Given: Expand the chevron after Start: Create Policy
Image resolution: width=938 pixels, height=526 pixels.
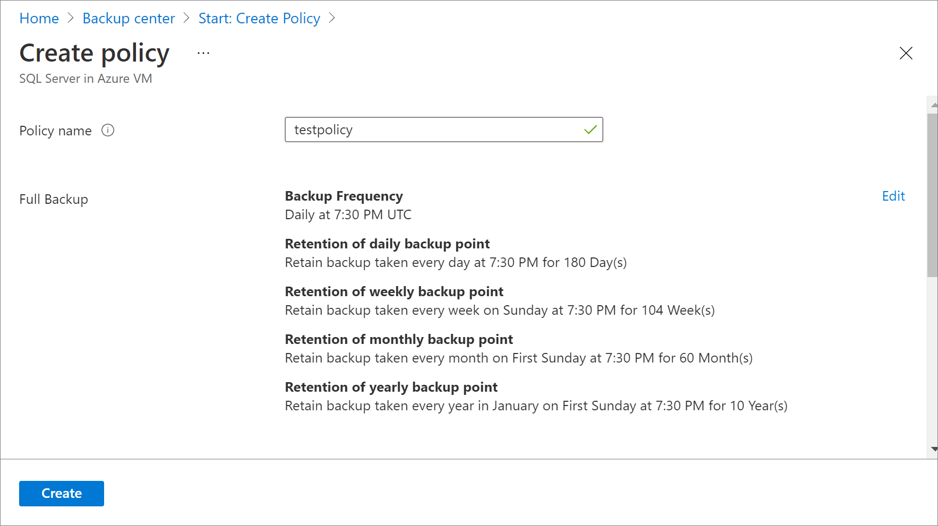Looking at the screenshot, I should coord(332,18).
